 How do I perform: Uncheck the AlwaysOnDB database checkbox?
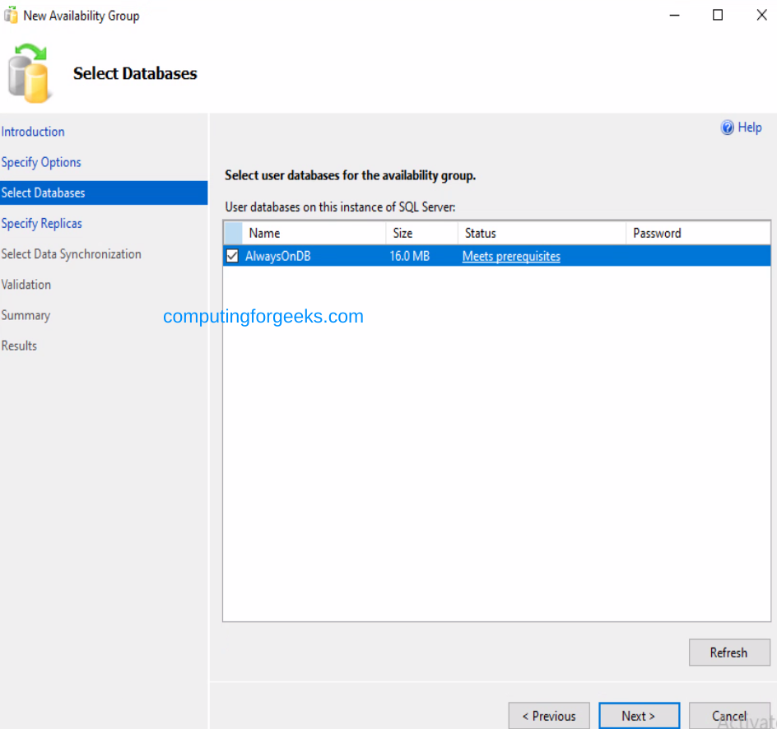coord(231,255)
